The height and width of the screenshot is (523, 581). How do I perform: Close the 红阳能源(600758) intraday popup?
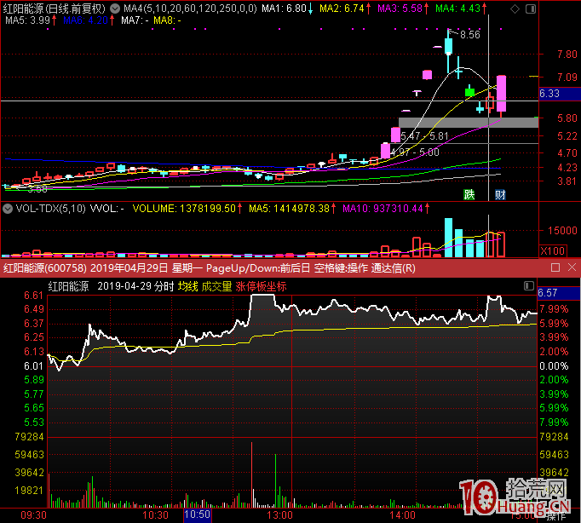coord(572,267)
